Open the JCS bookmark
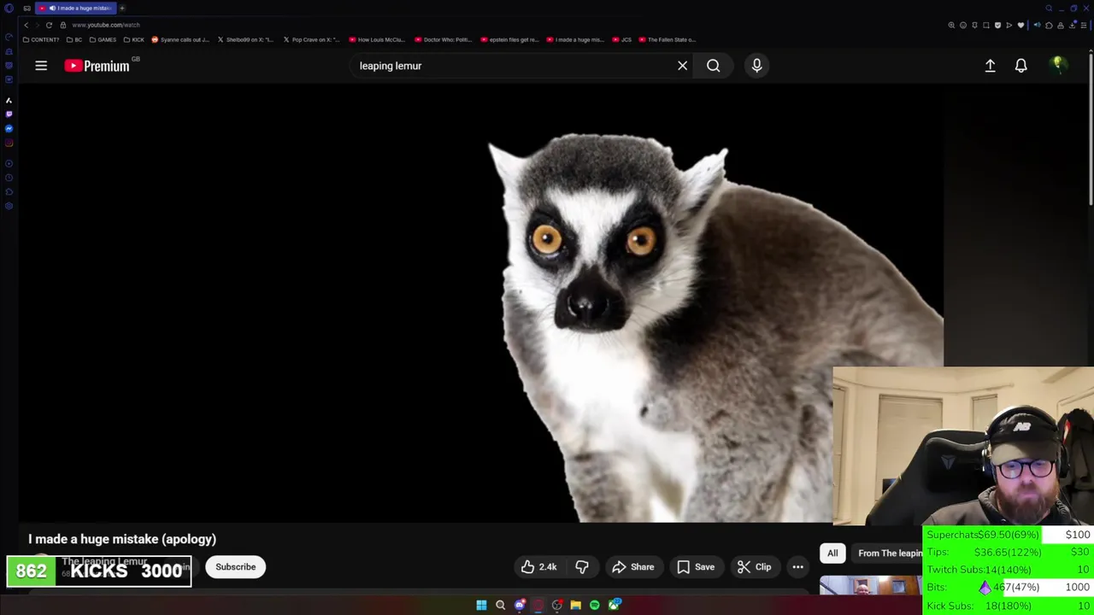 click(622, 39)
